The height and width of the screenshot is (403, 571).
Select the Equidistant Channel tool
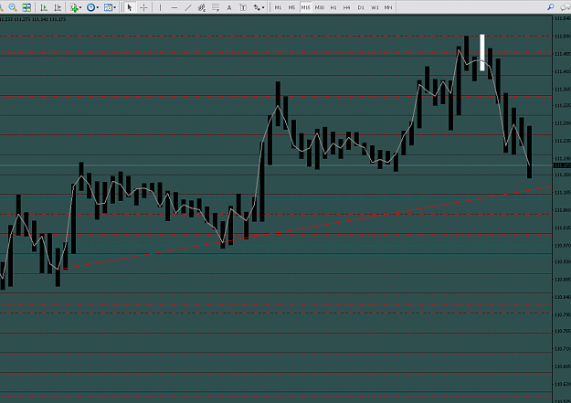click(x=201, y=7)
